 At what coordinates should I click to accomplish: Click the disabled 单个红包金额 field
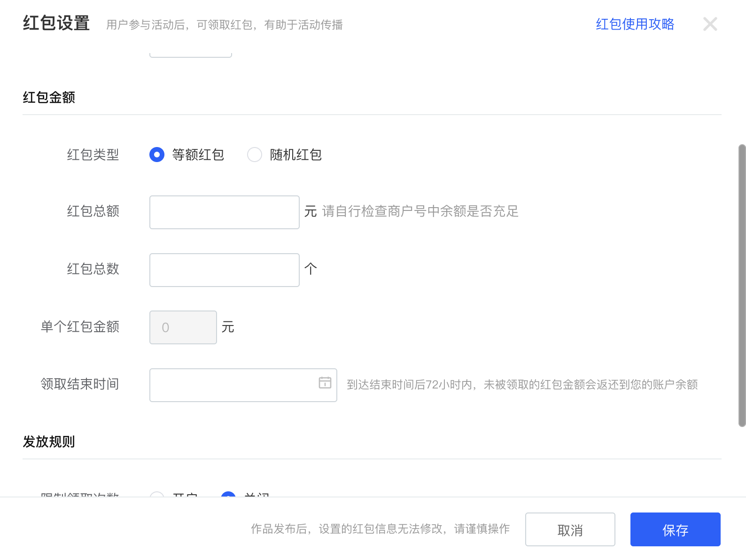183,327
